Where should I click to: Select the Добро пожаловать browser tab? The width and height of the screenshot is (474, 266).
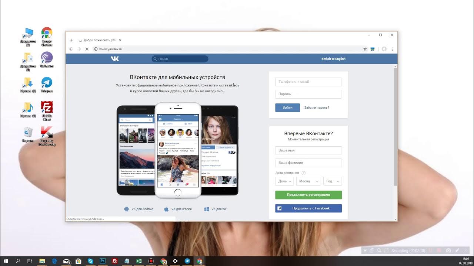tap(100, 40)
